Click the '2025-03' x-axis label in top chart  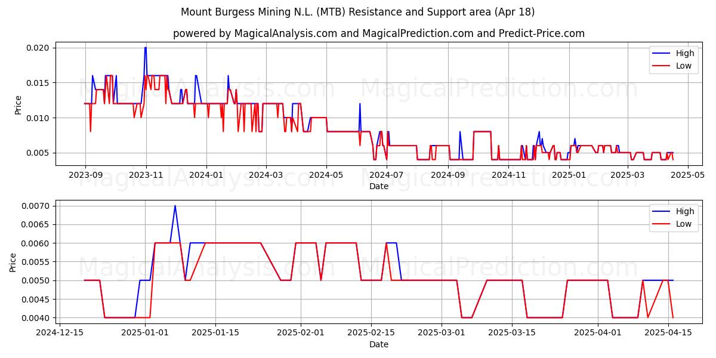(627, 175)
